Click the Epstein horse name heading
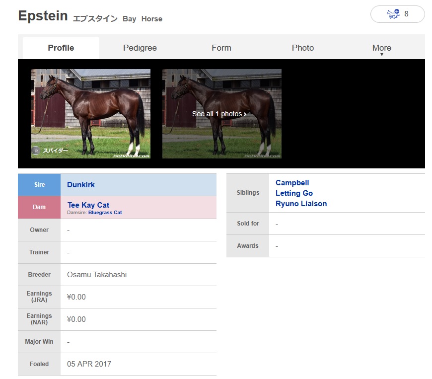The width and height of the screenshot is (432, 379). coord(43,16)
